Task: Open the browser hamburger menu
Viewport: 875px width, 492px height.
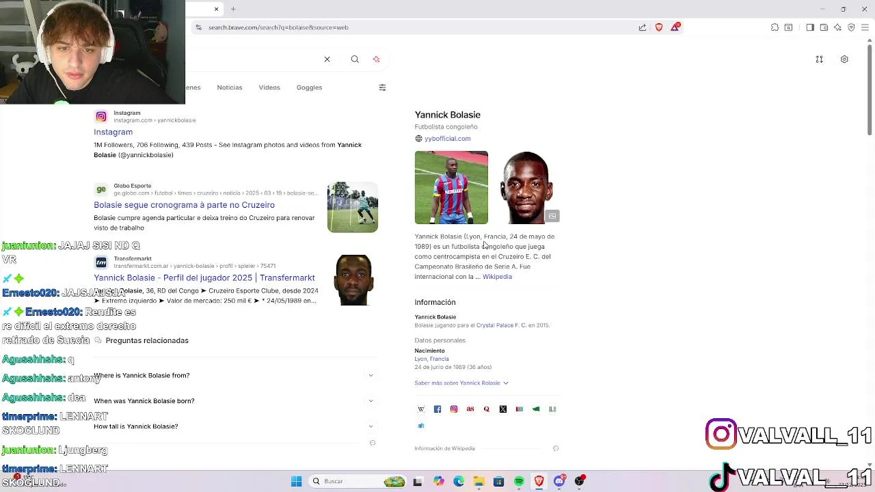Action: (x=865, y=27)
